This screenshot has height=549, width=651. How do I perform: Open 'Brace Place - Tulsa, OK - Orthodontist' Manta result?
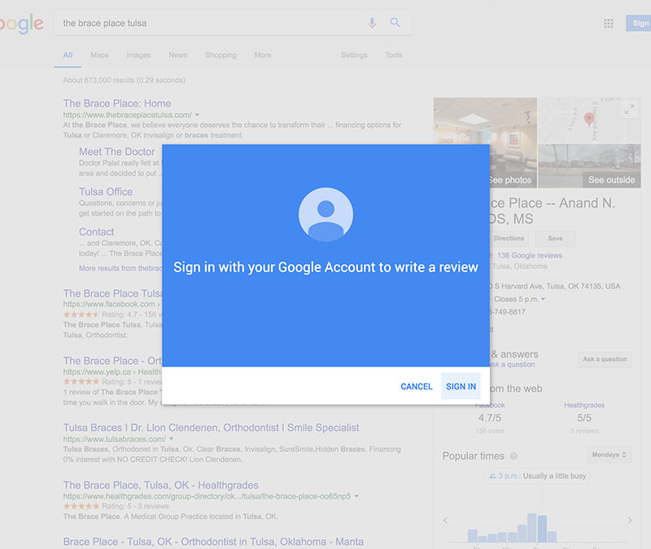pos(213,542)
